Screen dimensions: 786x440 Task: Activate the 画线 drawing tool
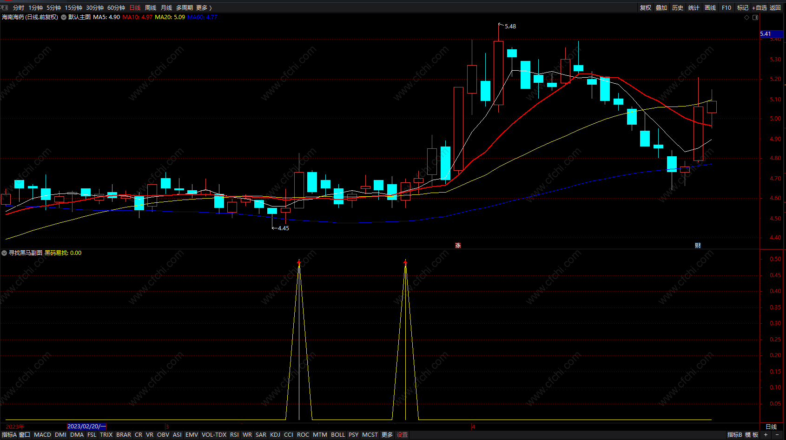coord(710,7)
